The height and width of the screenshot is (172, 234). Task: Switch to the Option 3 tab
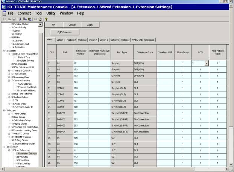[x=83, y=40]
